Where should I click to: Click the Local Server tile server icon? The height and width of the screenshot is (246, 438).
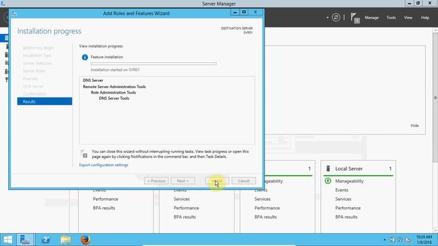pos(328,169)
